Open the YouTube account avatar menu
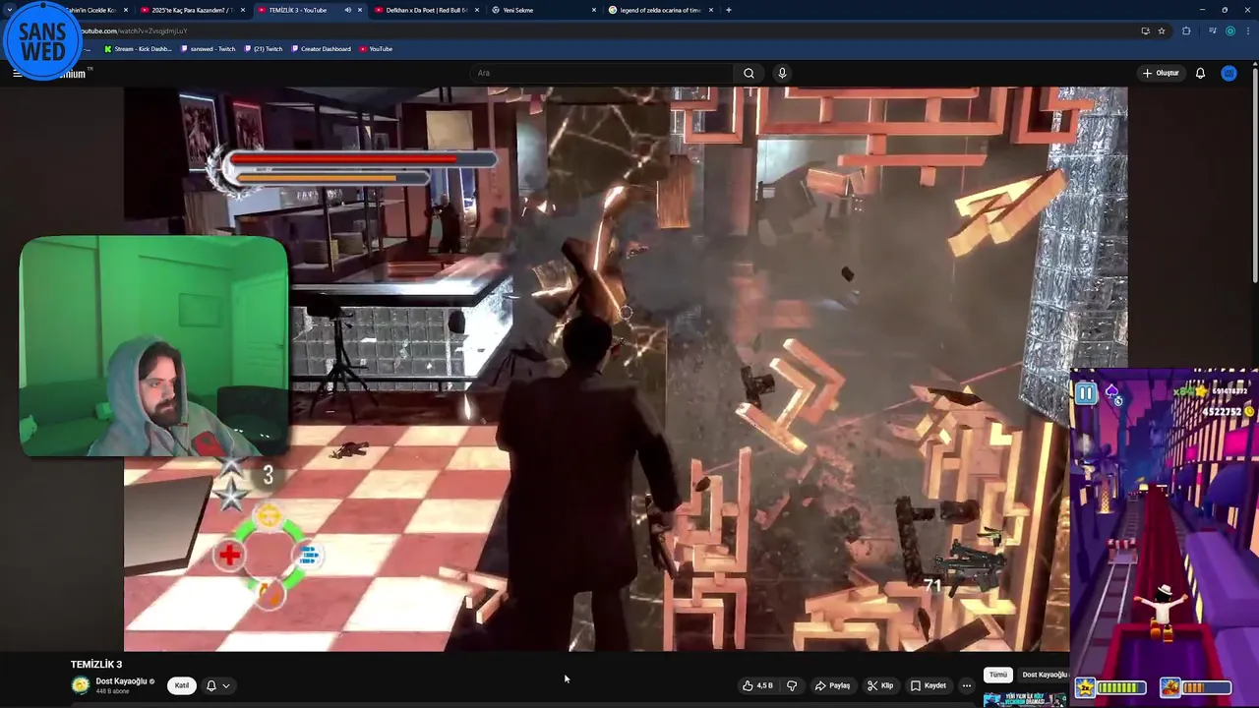The image size is (1259, 708). (1229, 73)
